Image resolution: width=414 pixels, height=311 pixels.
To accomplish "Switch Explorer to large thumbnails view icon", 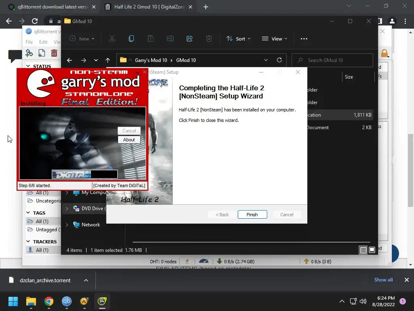I will tap(372, 250).
